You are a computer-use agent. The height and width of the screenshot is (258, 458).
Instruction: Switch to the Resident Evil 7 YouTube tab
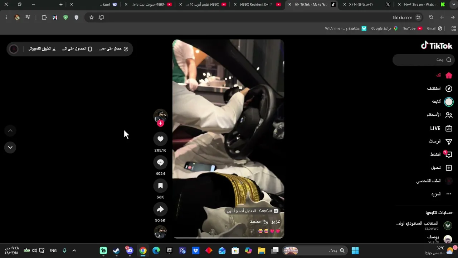(x=258, y=5)
